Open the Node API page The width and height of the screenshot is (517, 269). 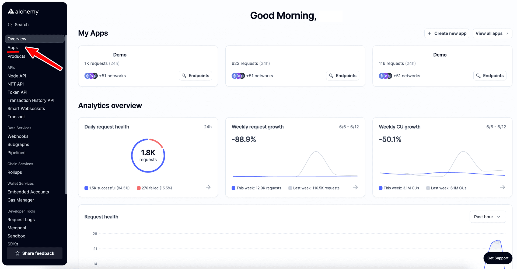[x=17, y=76]
